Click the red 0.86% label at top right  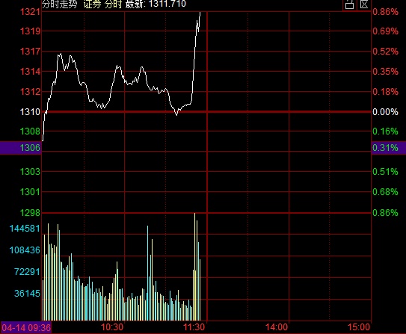tap(385, 12)
